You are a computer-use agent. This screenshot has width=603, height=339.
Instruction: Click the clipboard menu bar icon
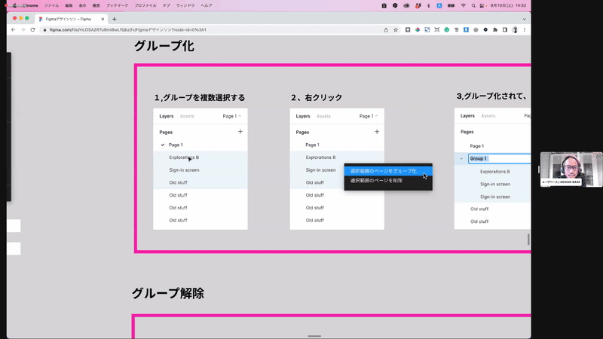click(384, 5)
